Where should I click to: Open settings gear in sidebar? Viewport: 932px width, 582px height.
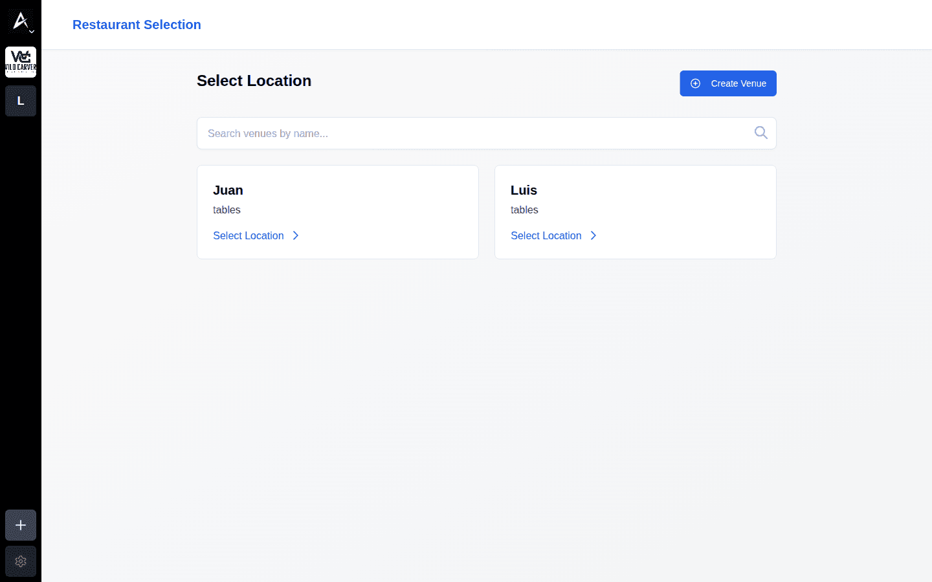(21, 561)
